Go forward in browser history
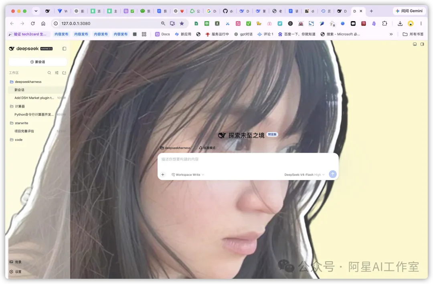The height and width of the screenshot is (284, 433). 22,24
